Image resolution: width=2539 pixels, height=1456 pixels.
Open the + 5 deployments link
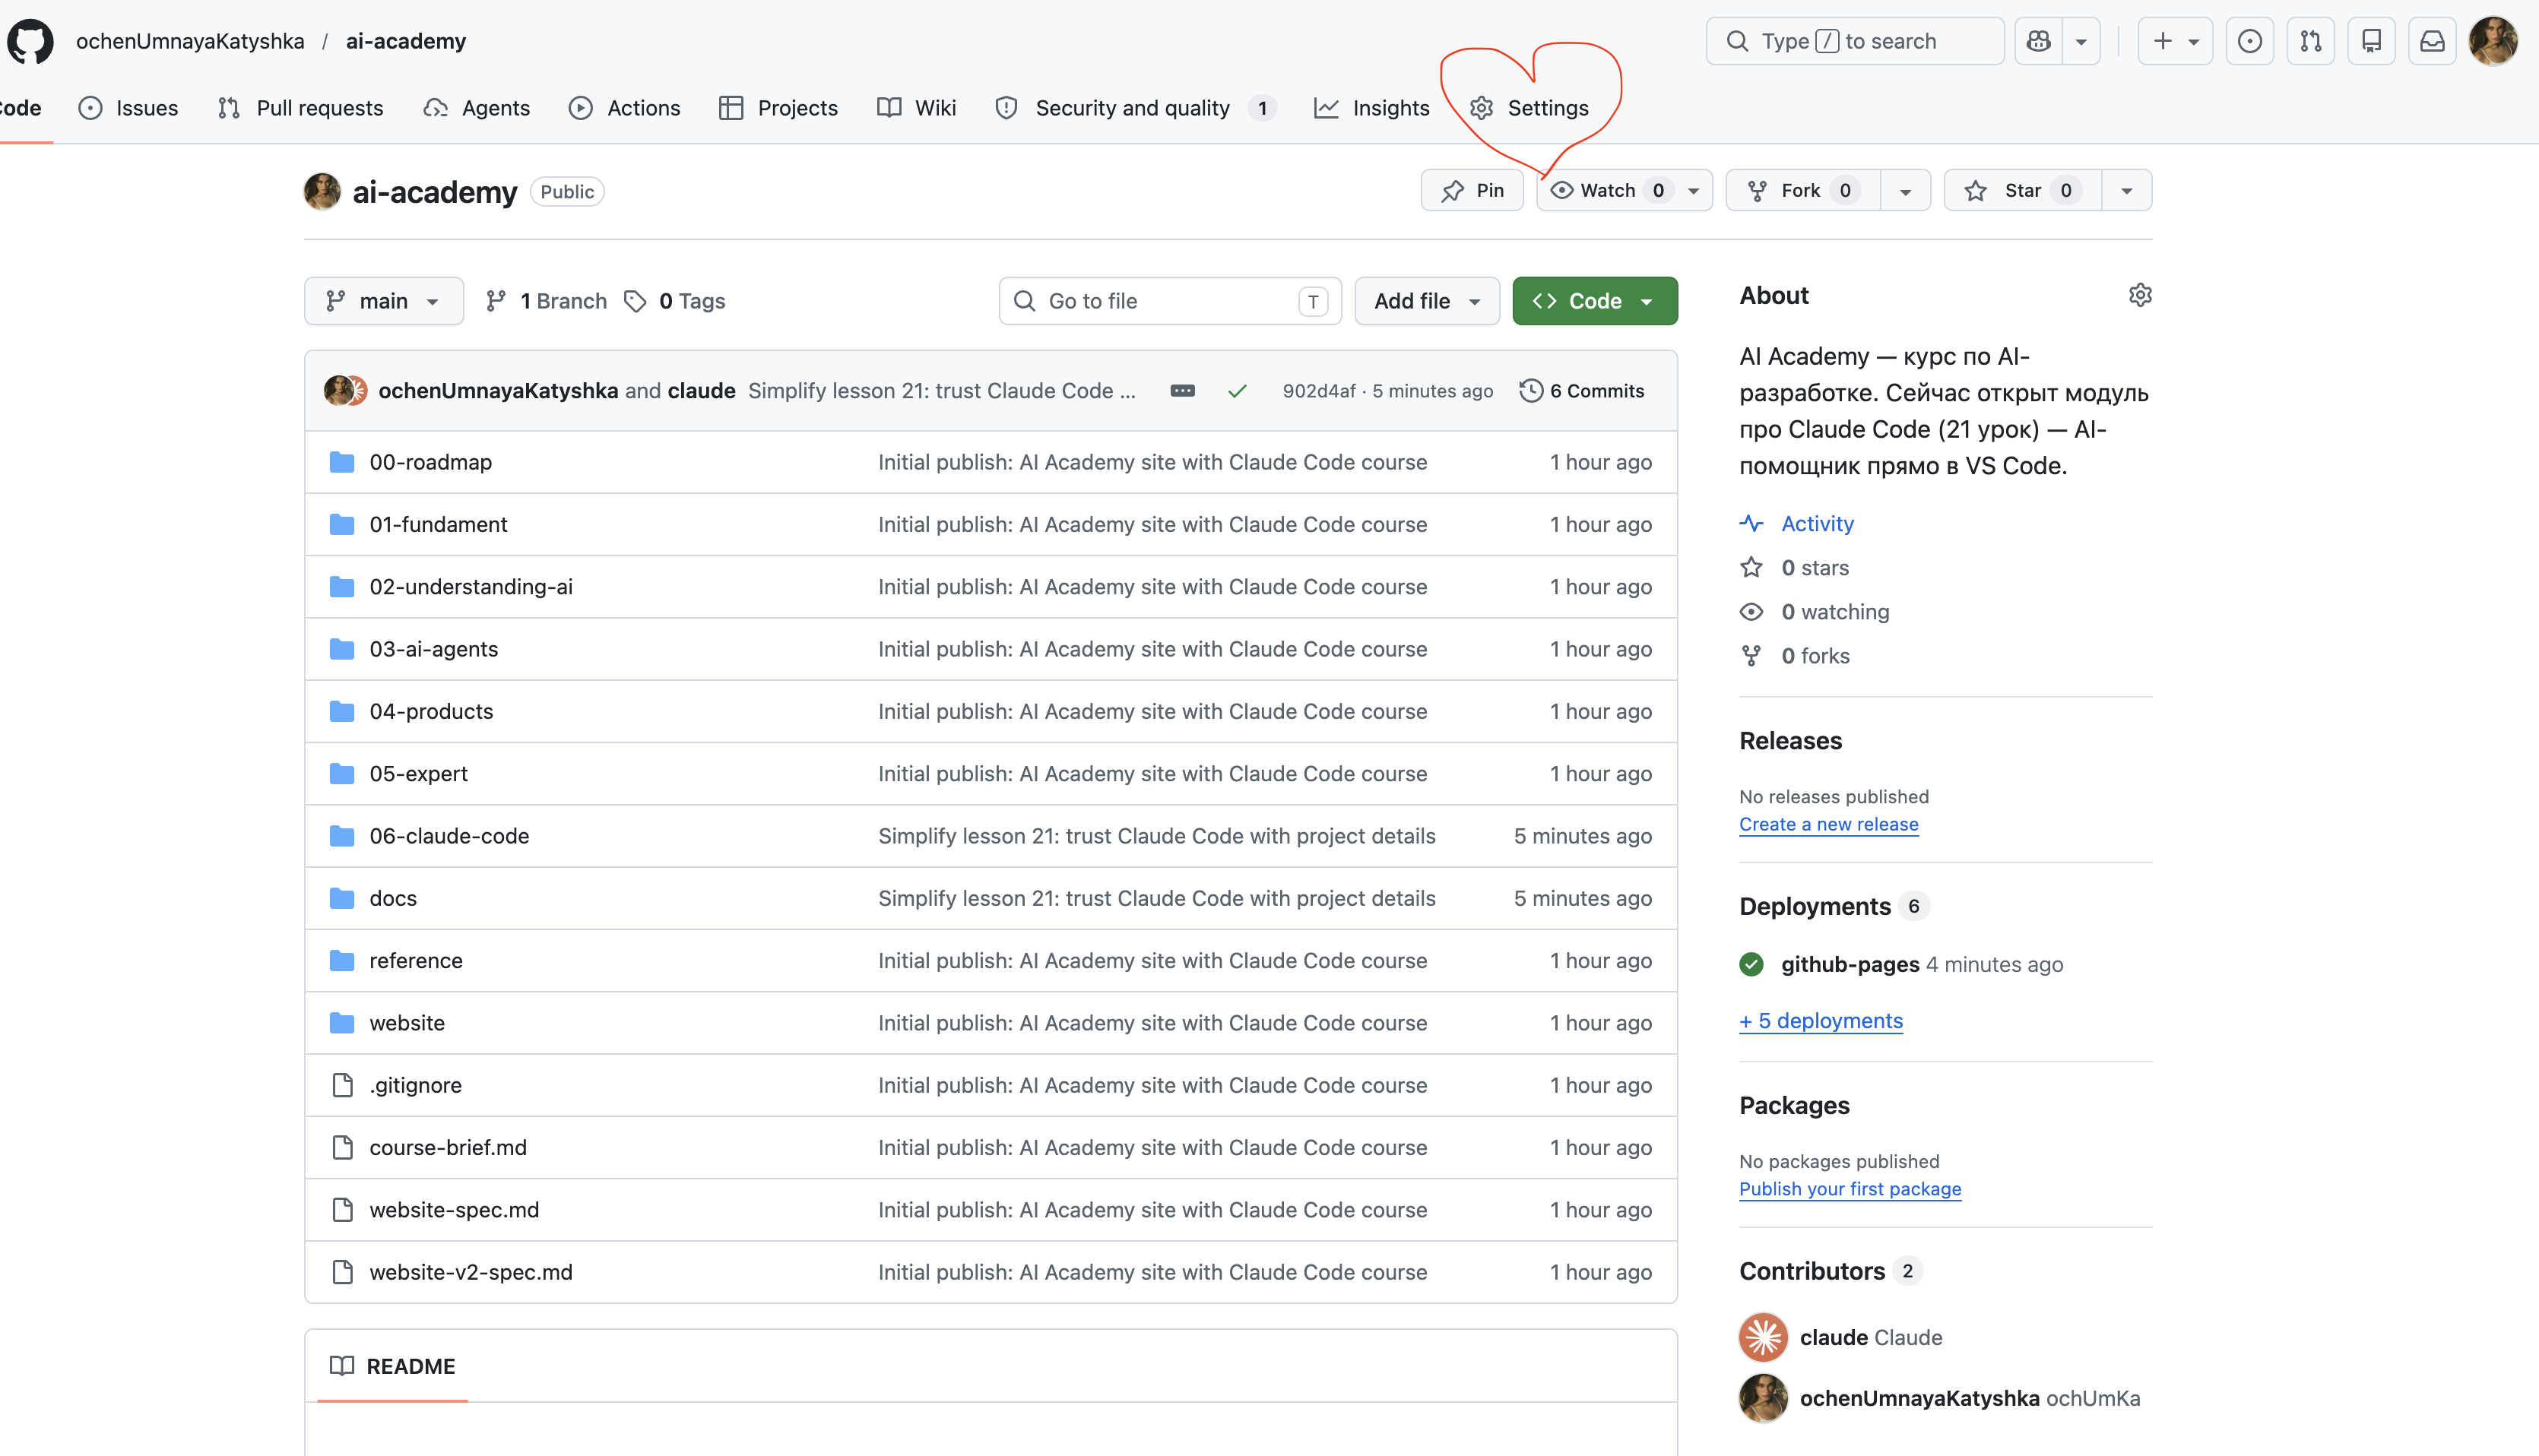tap(1821, 1021)
